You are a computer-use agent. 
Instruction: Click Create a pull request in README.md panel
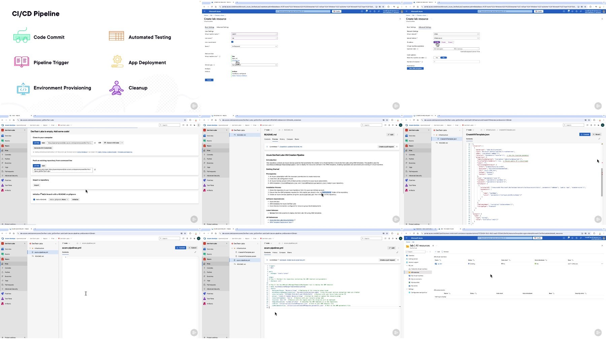tap(386, 147)
